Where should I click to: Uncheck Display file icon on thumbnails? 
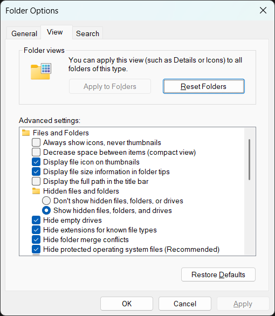click(x=36, y=162)
